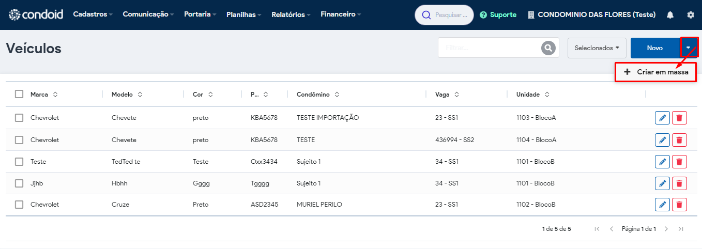
Task: Click the Novo button
Action: [x=655, y=48]
